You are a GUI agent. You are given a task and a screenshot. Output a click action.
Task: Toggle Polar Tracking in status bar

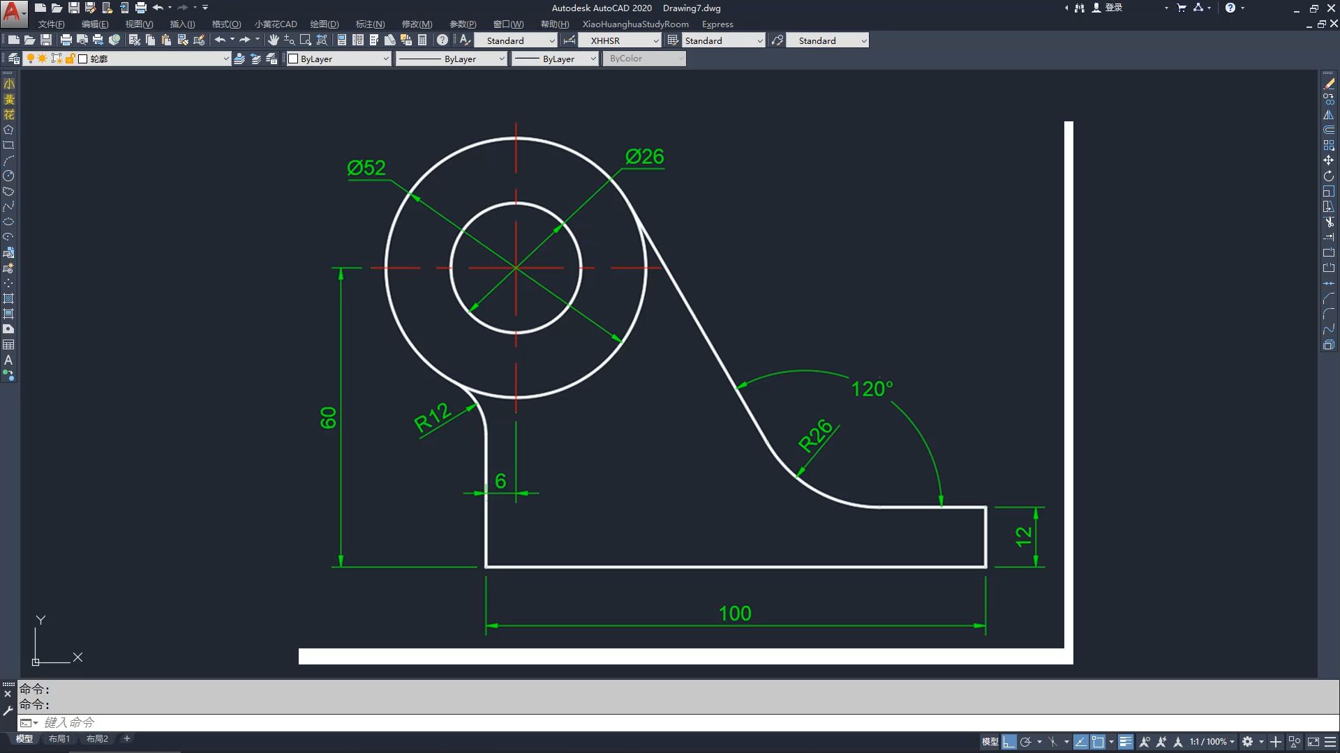pos(1026,742)
